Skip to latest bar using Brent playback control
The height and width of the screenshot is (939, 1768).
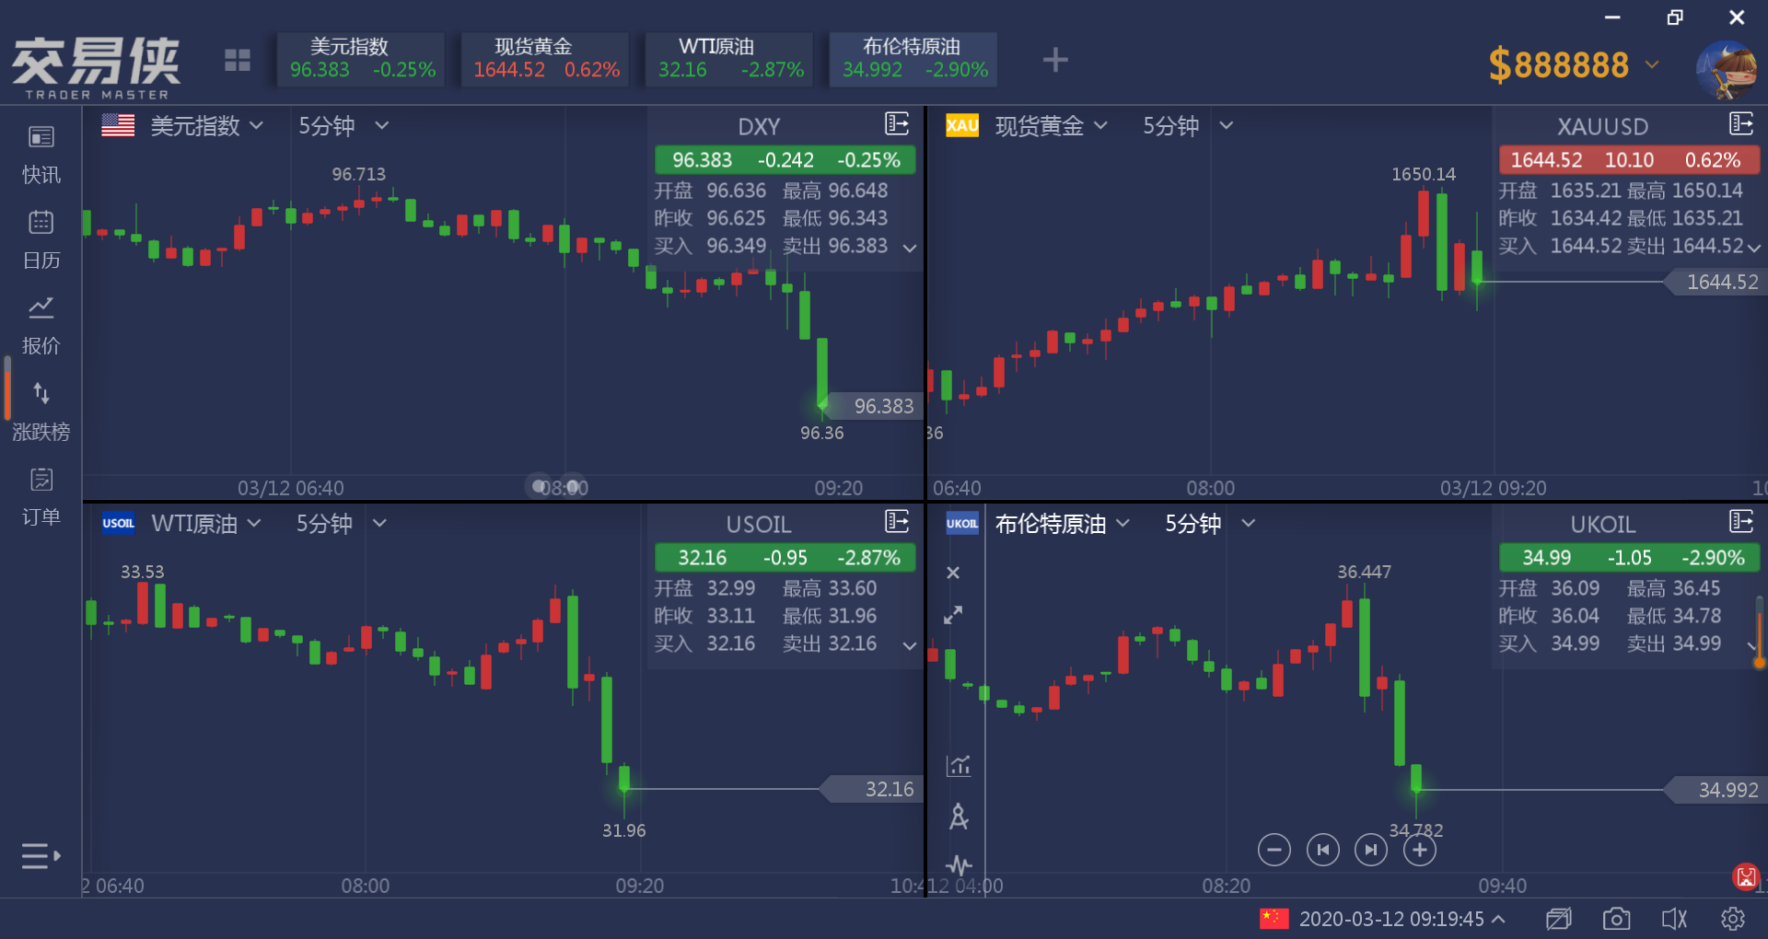(1370, 850)
